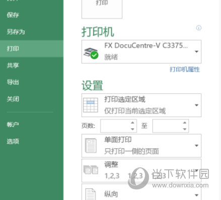The height and width of the screenshot is (200, 221).
Task: Open the Save (保存) menu item
Action: pos(13,15)
